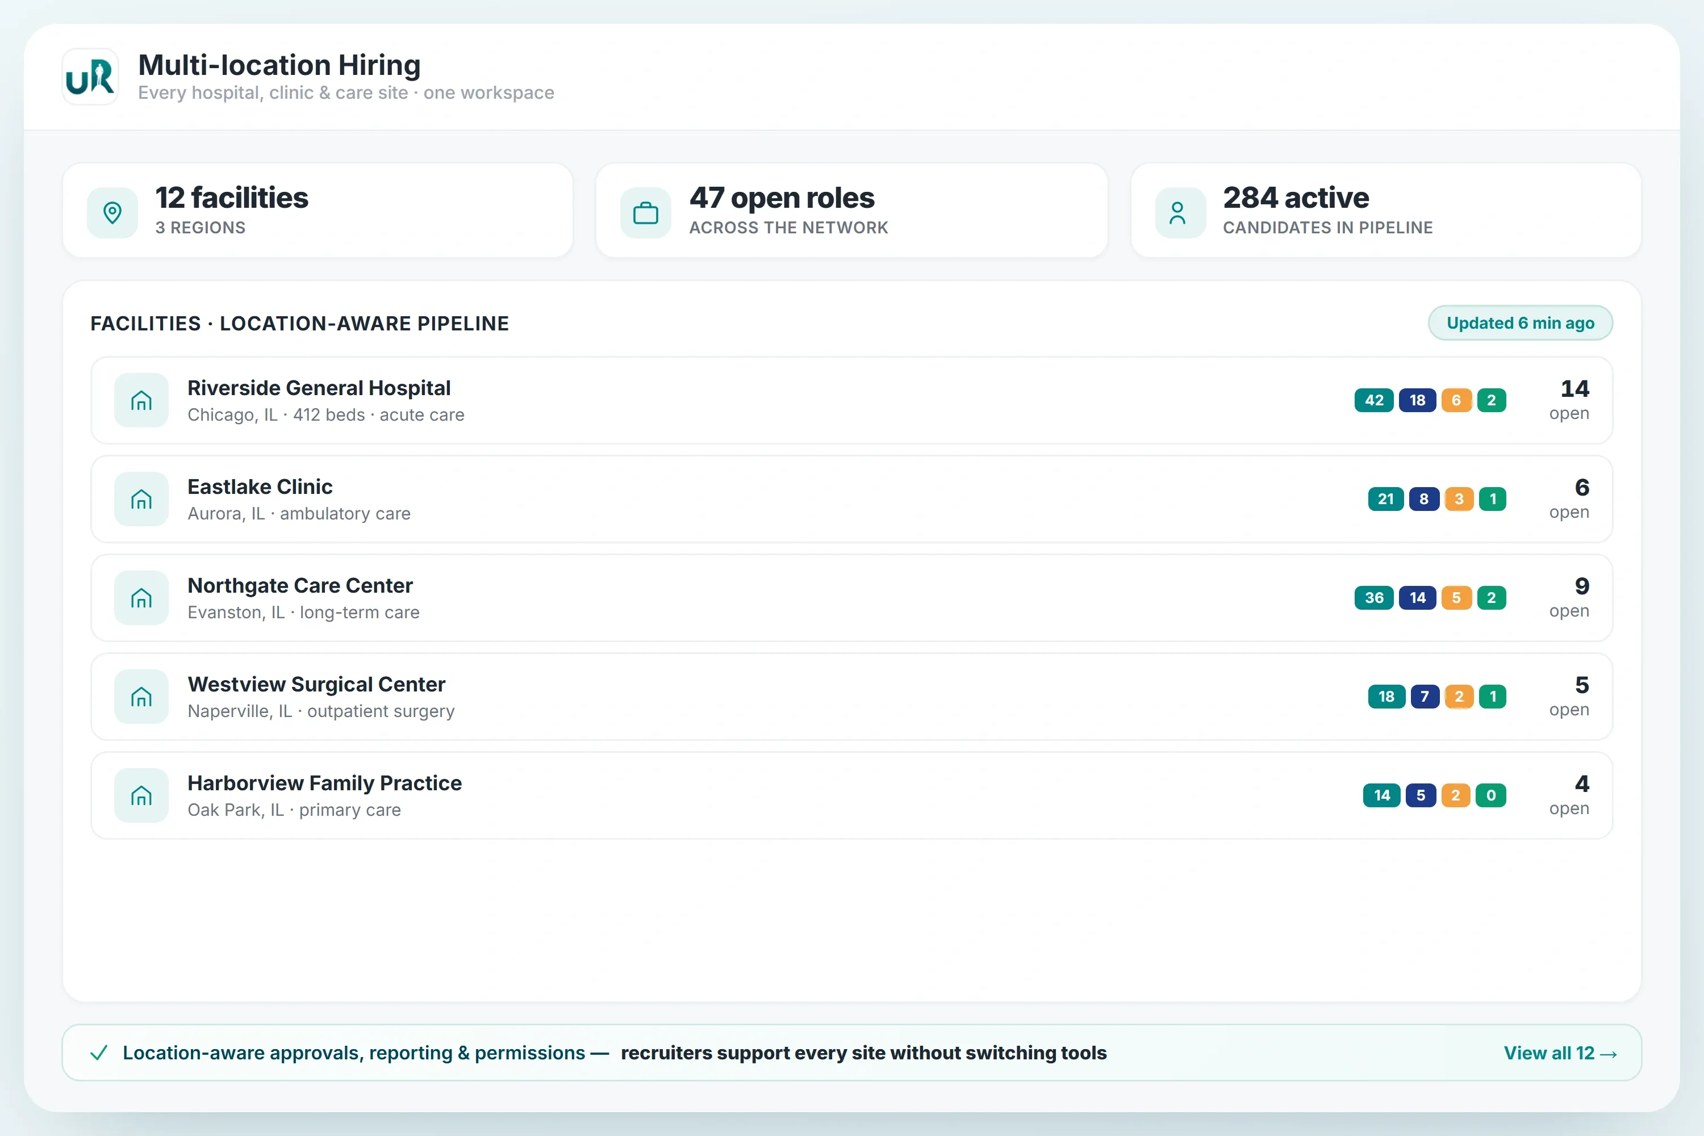Viewport: 1704px width, 1136px height.
Task: Click Harborview's teal badge showing 14
Action: 1382,795
